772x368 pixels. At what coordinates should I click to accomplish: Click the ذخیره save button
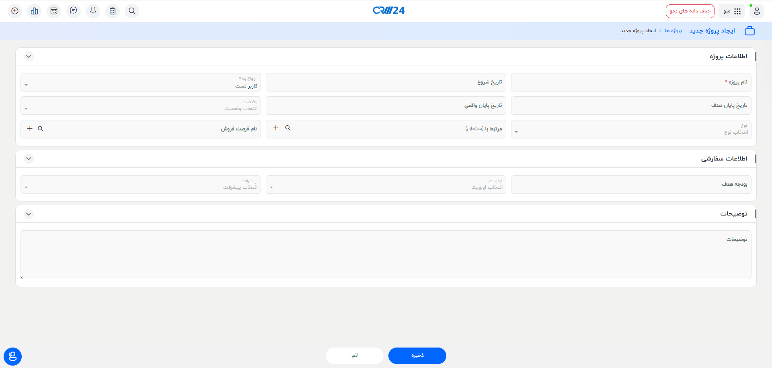[417, 356]
